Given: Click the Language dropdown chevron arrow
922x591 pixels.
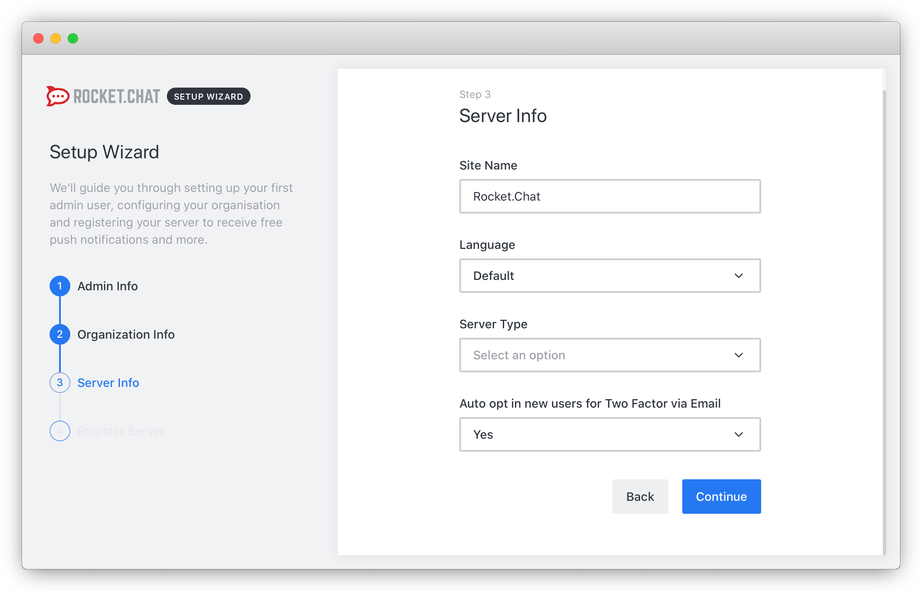Looking at the screenshot, I should (x=739, y=276).
